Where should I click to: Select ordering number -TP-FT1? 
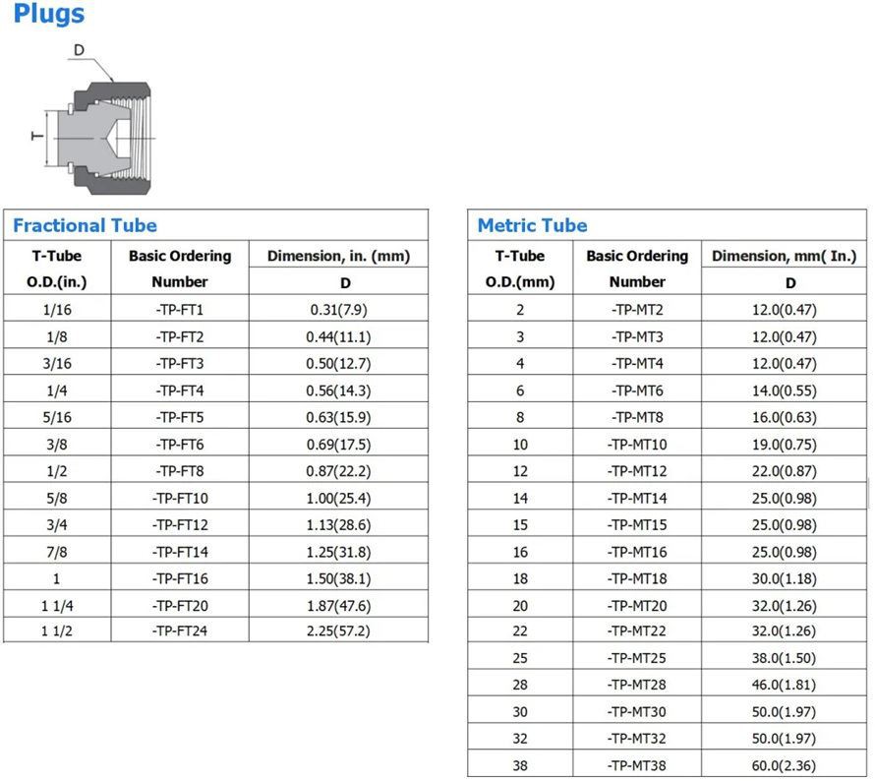180,310
